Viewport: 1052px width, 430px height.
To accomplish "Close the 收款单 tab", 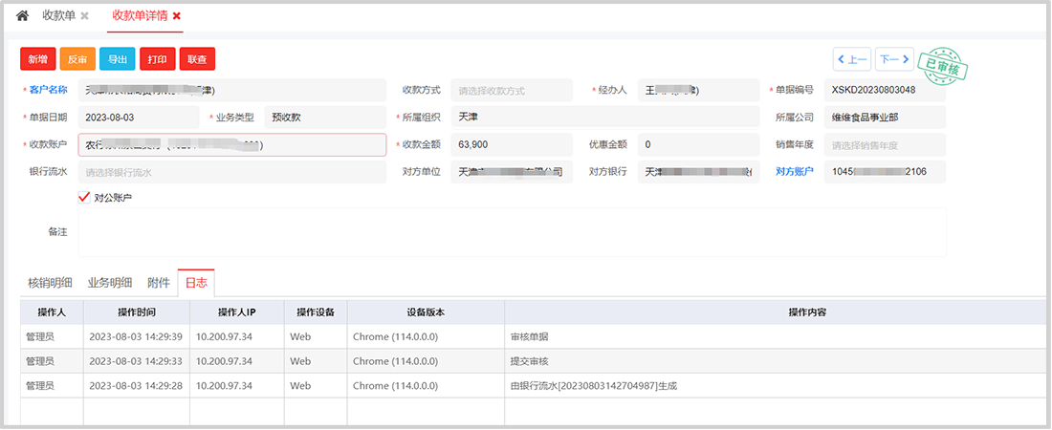I will click(85, 16).
